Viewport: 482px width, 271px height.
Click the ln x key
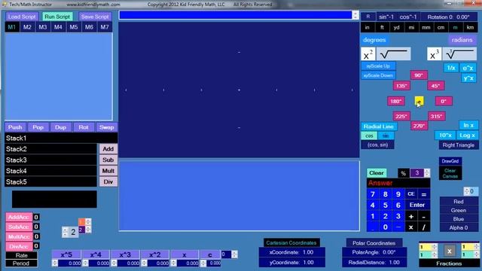[x=468, y=125]
